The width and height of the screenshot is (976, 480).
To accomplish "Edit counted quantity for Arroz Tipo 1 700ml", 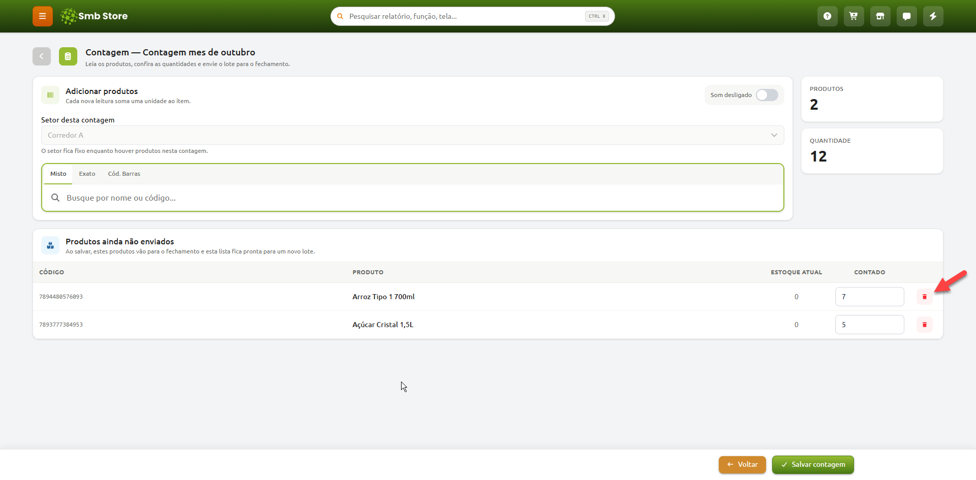I will point(869,297).
